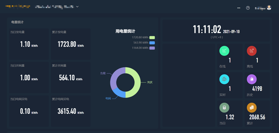
Task: Select the 当日并网量 1.00 KWh card
Action: pos(29,77)
